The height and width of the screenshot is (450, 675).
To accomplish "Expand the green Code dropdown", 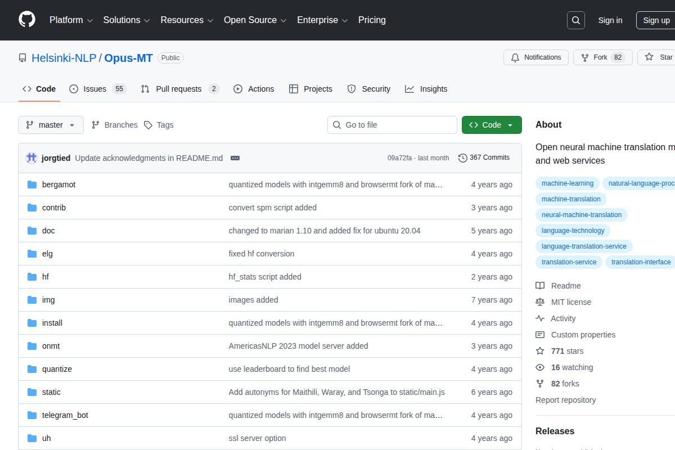I will (x=491, y=125).
